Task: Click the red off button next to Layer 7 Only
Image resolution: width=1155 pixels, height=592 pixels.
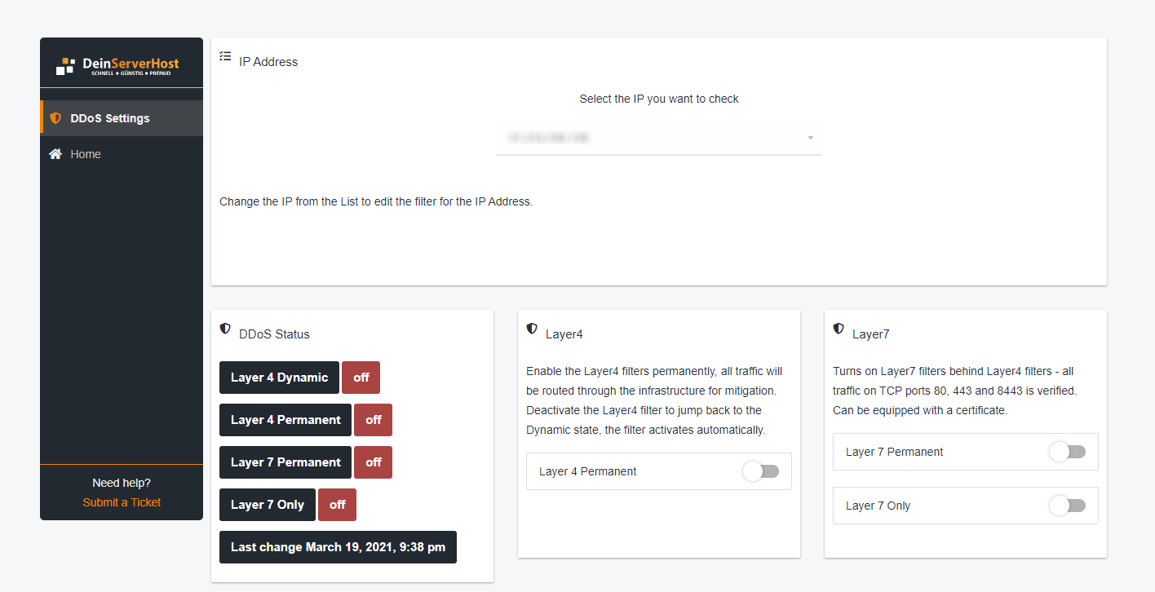Action: [337, 504]
